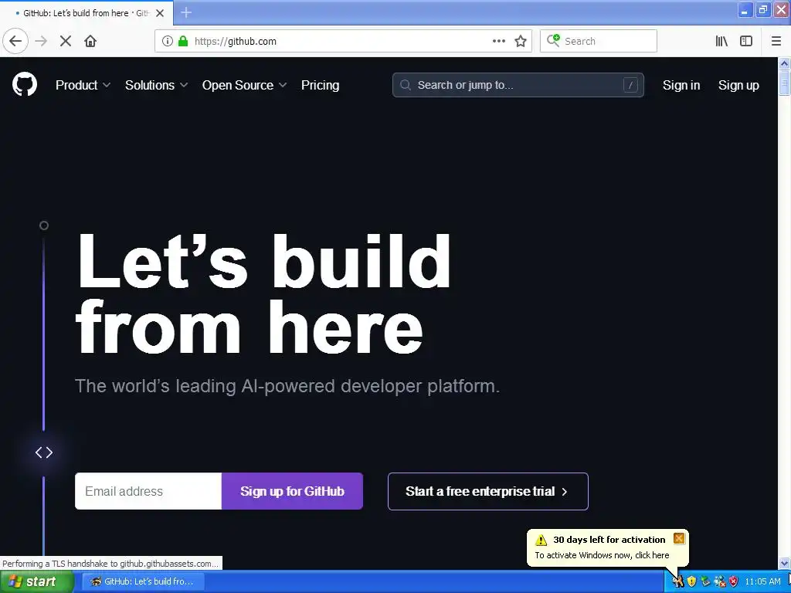Click the taskbar clock 11:05 AM

pos(762,581)
